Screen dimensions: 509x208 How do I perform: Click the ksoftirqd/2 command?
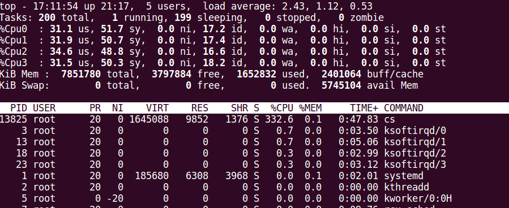tap(415, 153)
